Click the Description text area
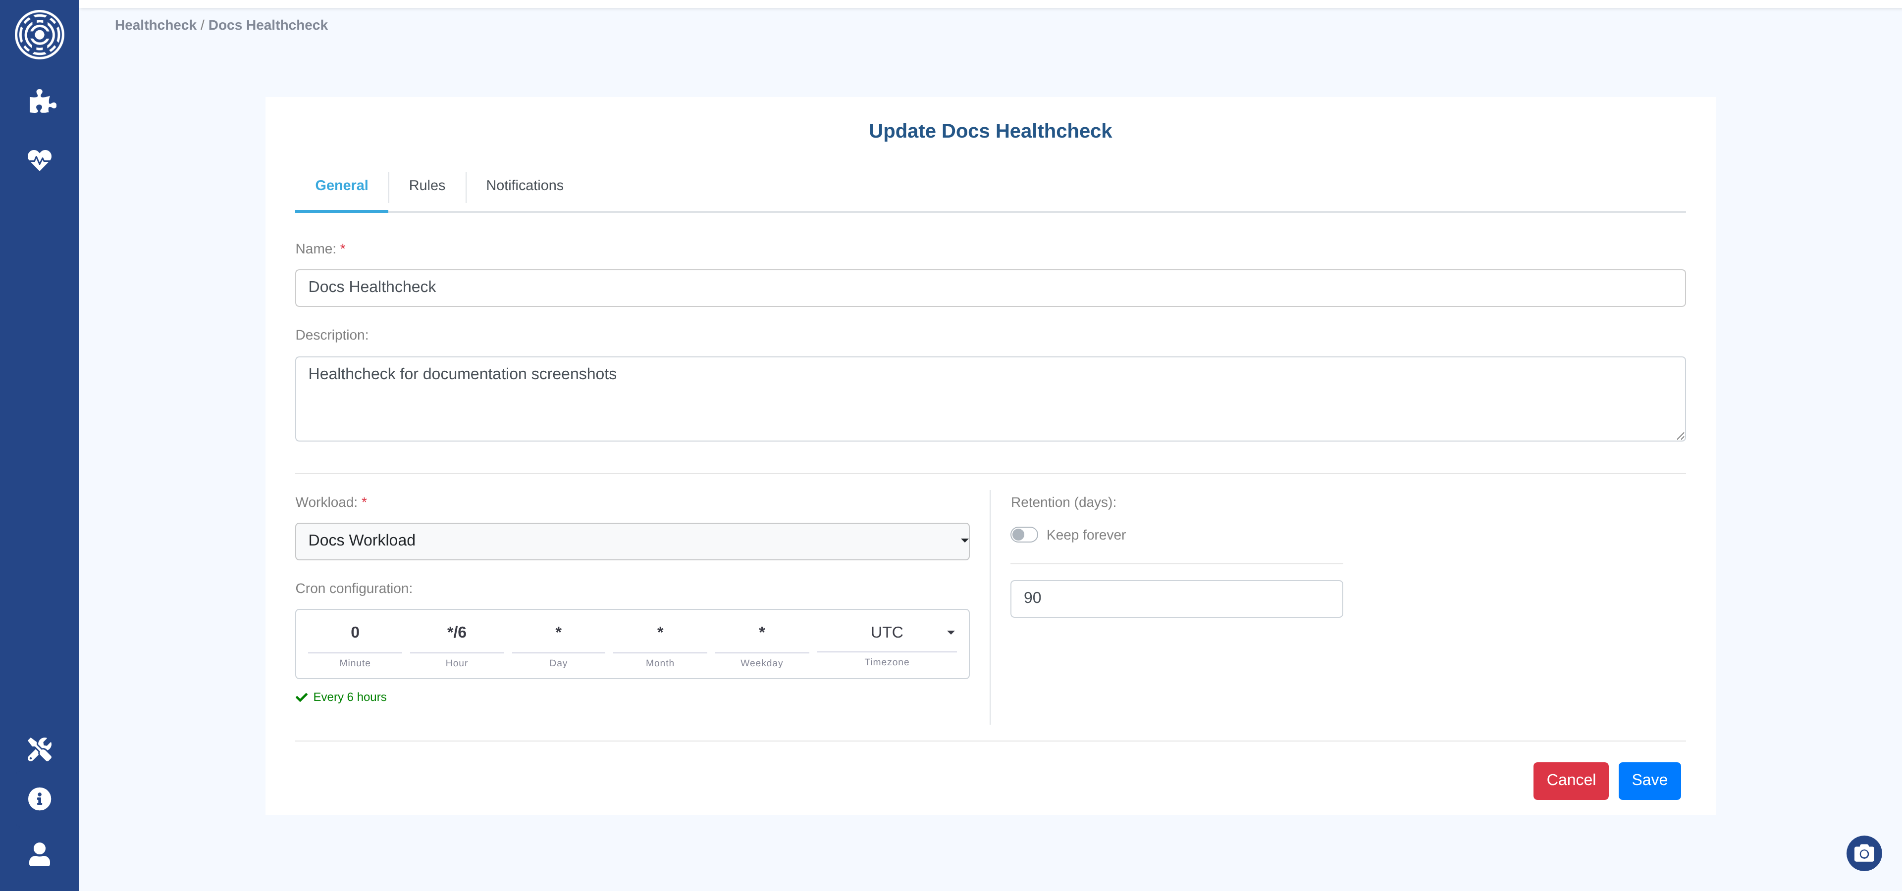 pyautogui.click(x=990, y=399)
